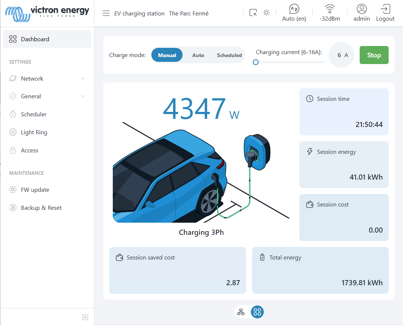Click the Session cost wallet icon

coord(310,205)
